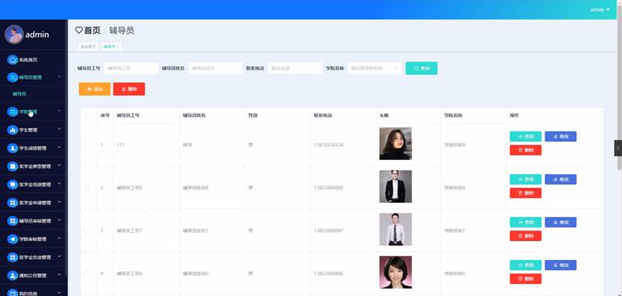This screenshot has width=622, height=296.
Task: Click the 辅导员工号 search input
Action: tap(131, 68)
